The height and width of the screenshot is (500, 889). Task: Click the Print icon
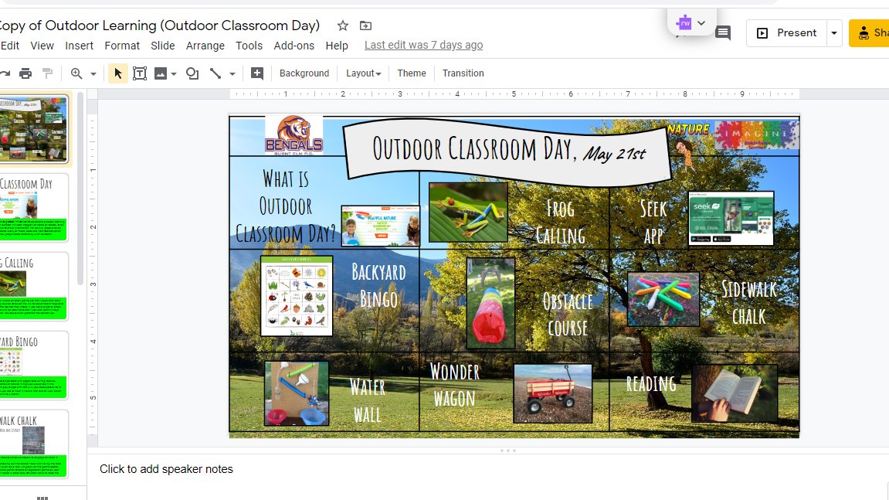[x=25, y=73]
